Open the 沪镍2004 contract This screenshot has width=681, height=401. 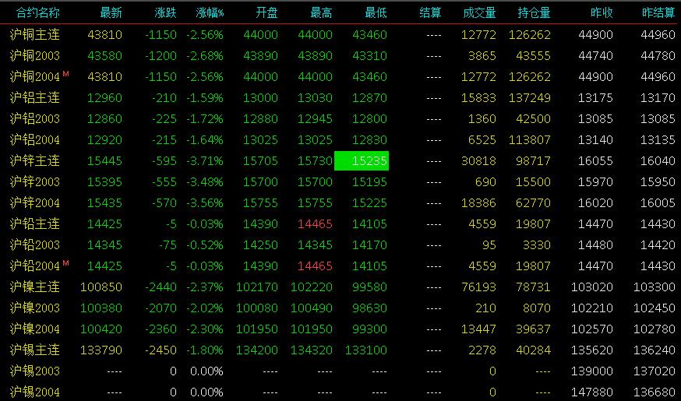pos(35,329)
